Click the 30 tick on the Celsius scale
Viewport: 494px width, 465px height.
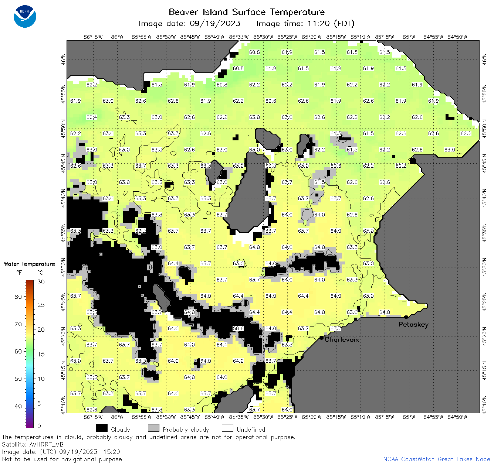[x=41, y=282]
